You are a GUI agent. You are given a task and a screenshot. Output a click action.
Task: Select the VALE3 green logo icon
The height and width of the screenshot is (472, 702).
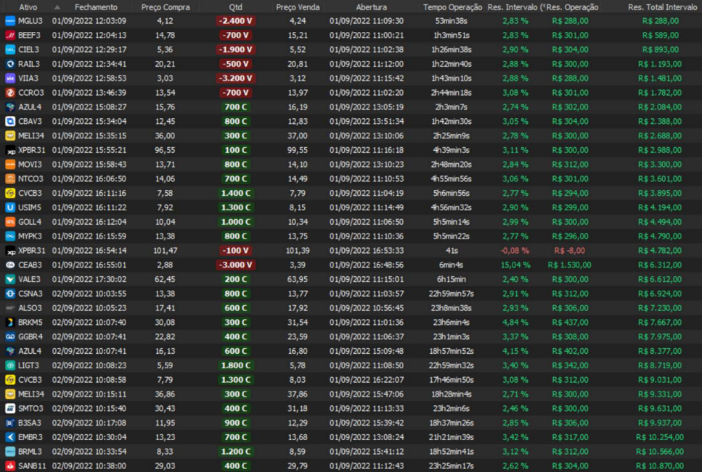(x=10, y=279)
